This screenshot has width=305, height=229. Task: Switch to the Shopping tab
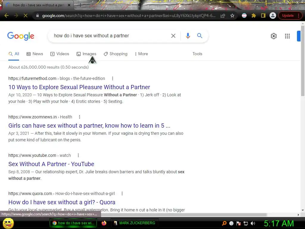click(x=116, y=54)
